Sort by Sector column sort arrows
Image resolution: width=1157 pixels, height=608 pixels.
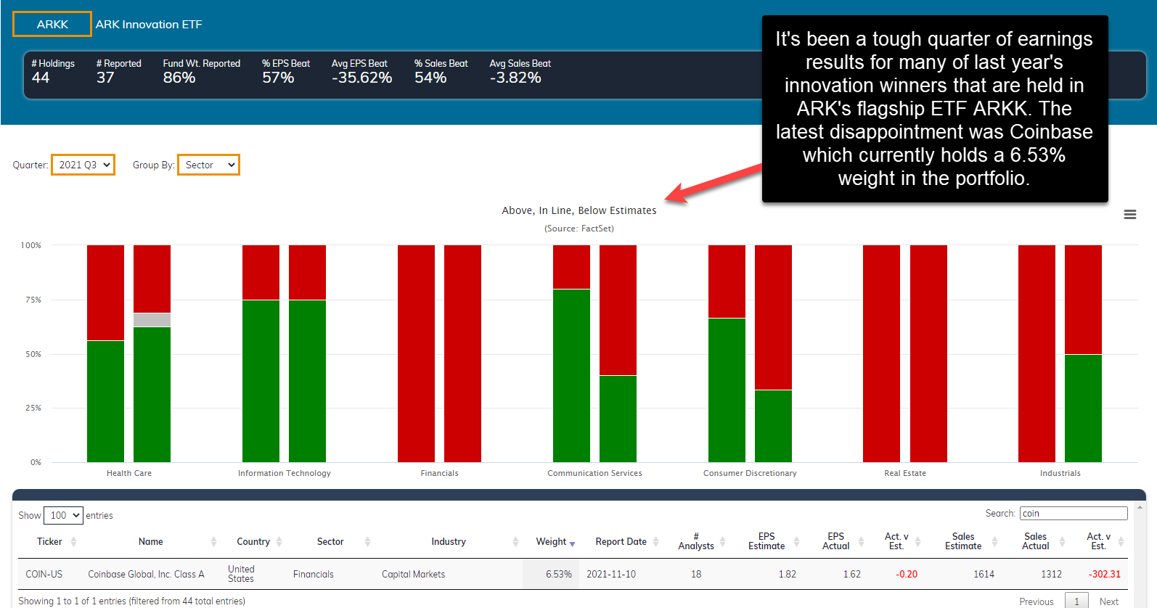coord(367,542)
